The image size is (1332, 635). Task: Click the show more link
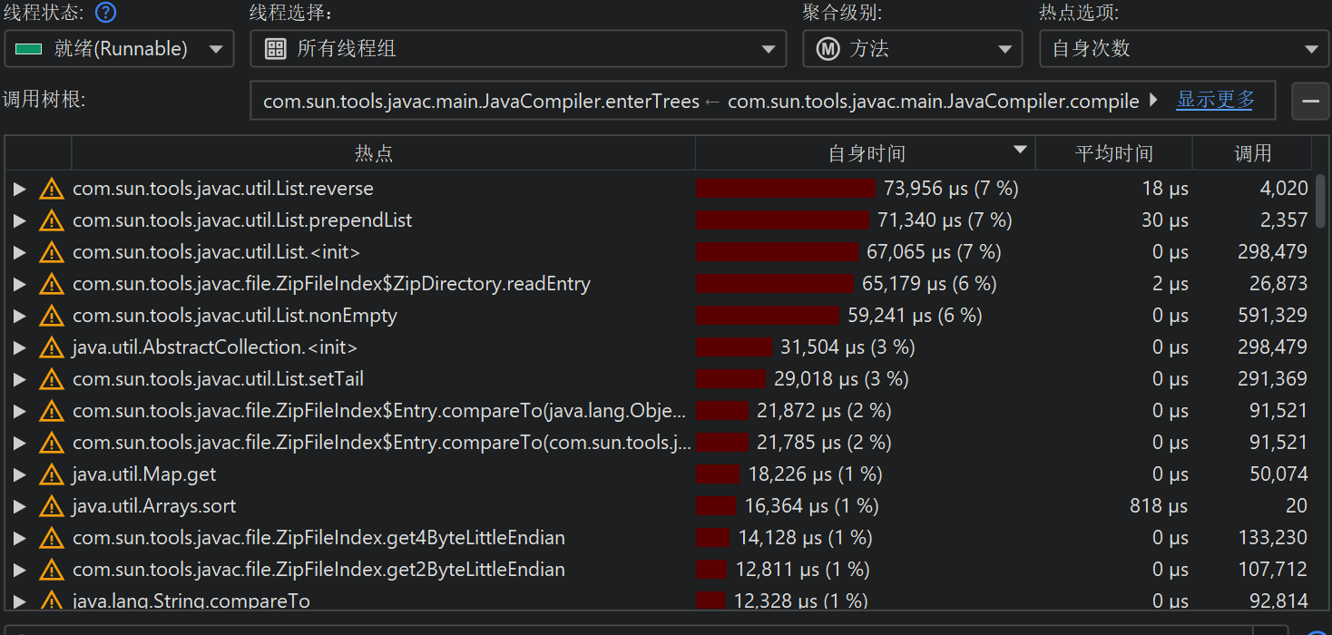1215,100
